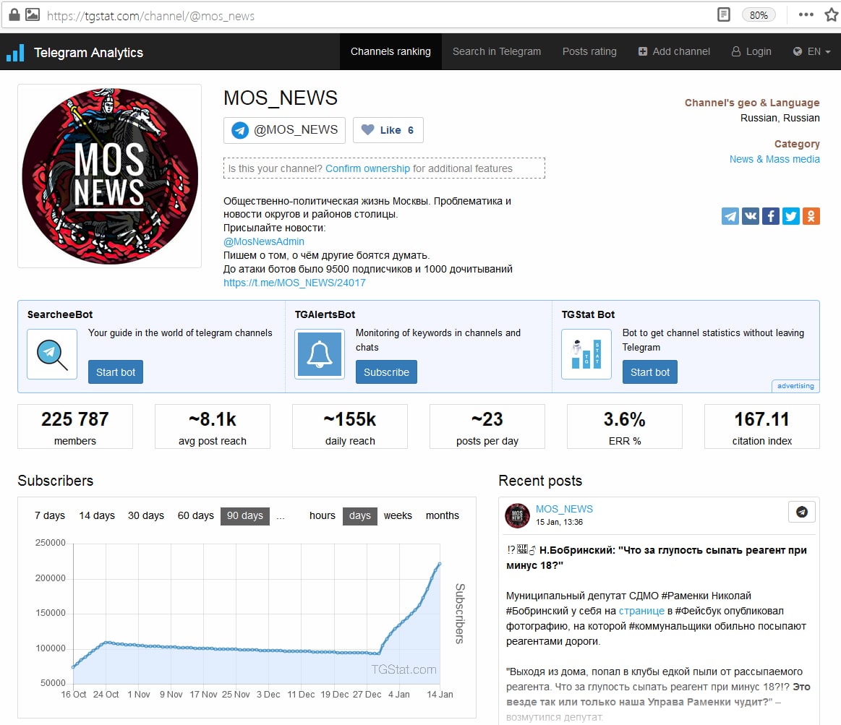
Task: Open the EN language dropdown
Action: (x=811, y=51)
